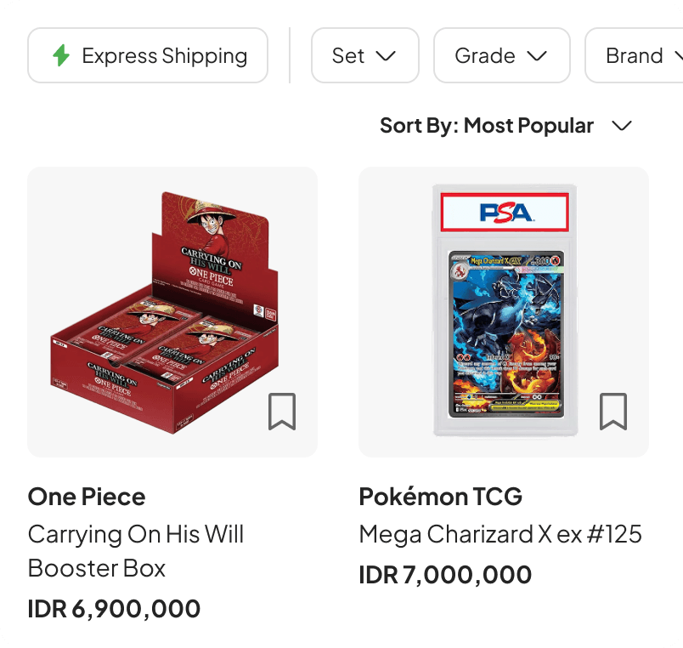
Task: Click the bookmark ribbon over the red booster box
Action: point(283,412)
